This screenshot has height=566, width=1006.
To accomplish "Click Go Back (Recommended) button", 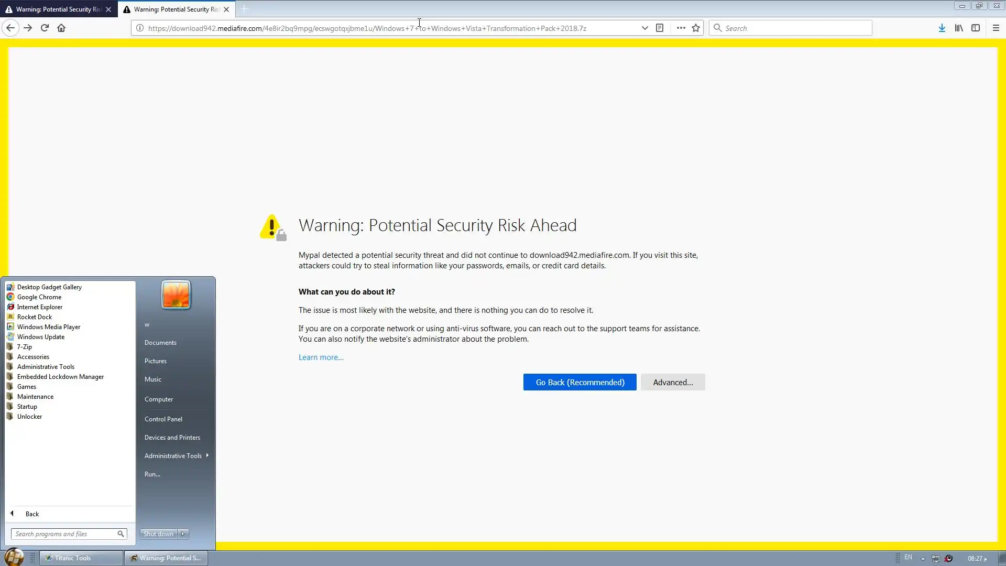I will point(579,383).
